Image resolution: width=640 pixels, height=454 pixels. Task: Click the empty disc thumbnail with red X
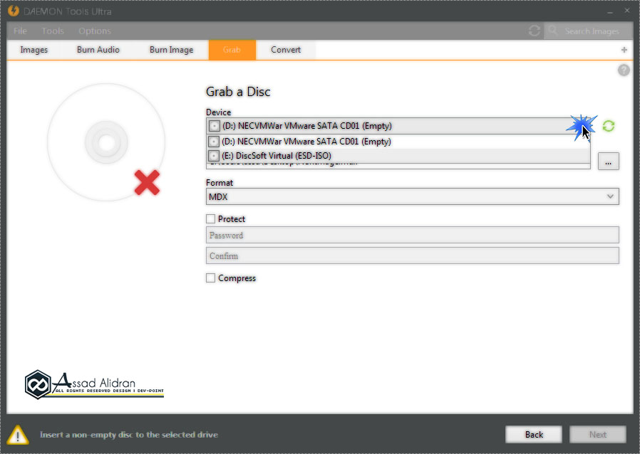[x=106, y=142]
